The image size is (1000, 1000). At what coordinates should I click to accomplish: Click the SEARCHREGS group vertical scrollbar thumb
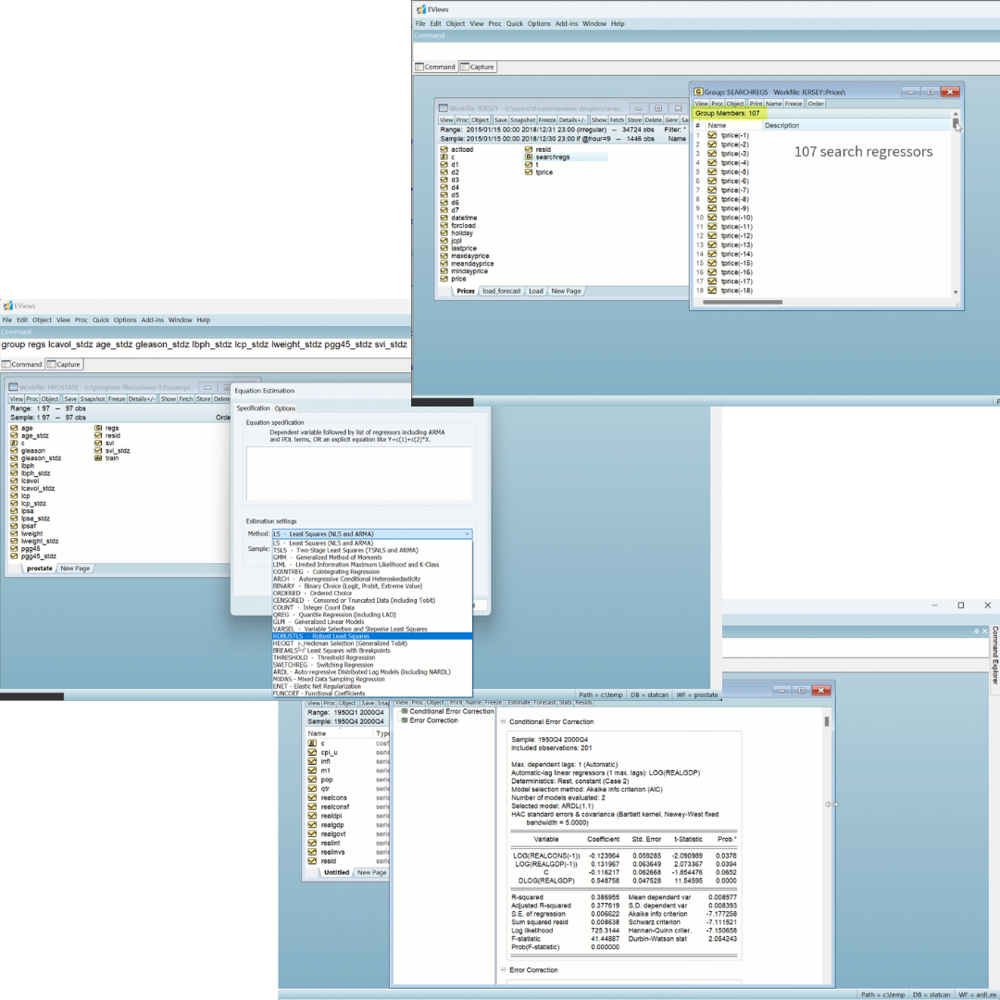(x=956, y=123)
